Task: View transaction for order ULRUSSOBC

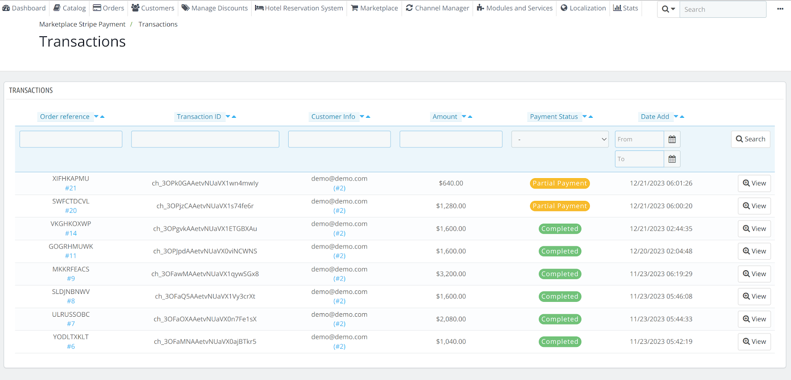Action: tap(754, 320)
